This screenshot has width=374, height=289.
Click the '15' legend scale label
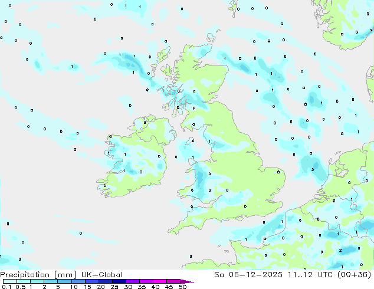coord(87,287)
